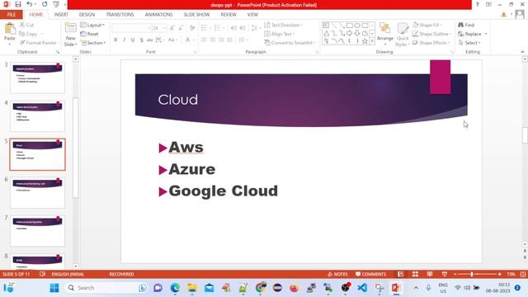Click the spell check status bar icon

point(42,274)
